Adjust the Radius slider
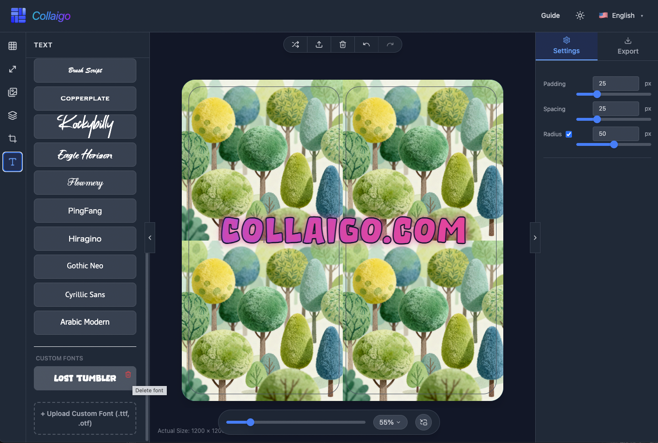Viewport: 658px width, 443px height. (614, 144)
